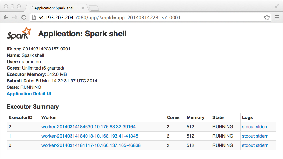Open worker link ending in 41345
The image size is (283, 159).
click(90, 136)
